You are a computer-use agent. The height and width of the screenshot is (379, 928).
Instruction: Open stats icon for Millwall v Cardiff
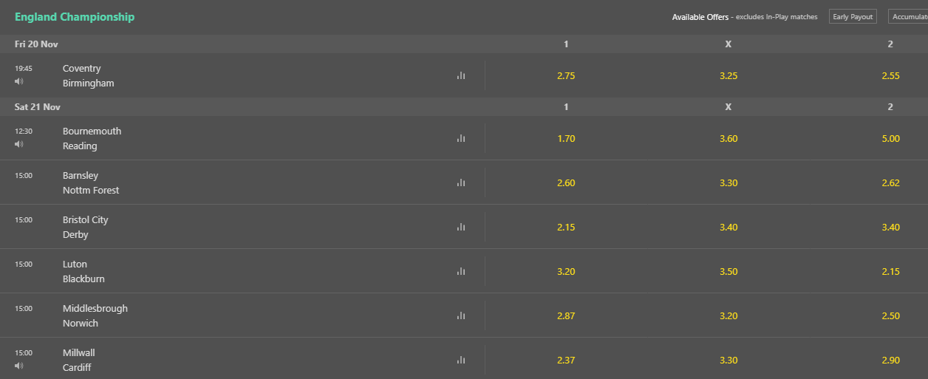pyautogui.click(x=461, y=360)
